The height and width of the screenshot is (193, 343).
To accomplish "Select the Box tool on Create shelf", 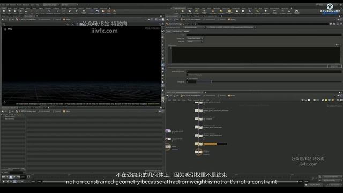I will (x=4, y=11).
